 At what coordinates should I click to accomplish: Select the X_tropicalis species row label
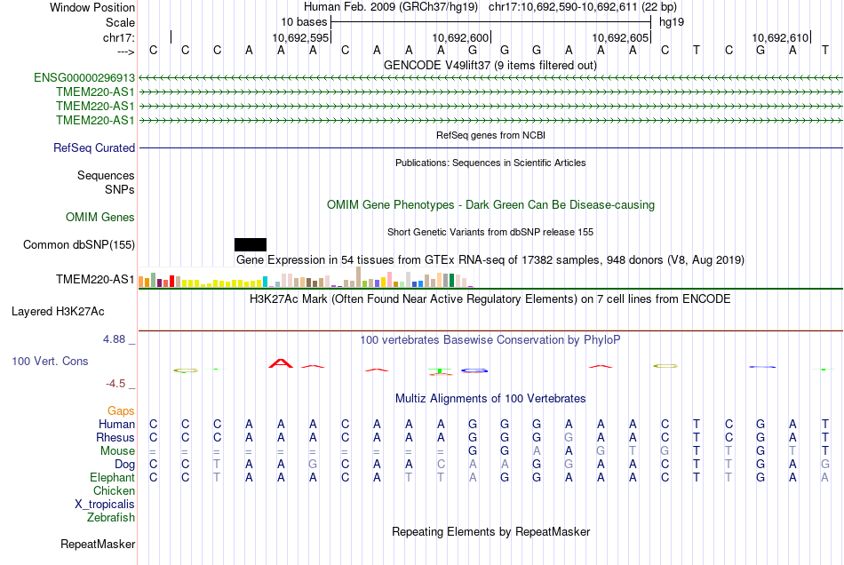pos(105,505)
